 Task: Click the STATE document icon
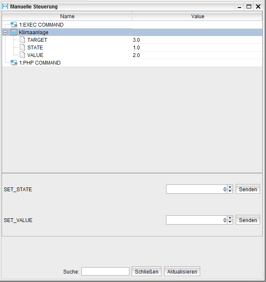(22, 48)
